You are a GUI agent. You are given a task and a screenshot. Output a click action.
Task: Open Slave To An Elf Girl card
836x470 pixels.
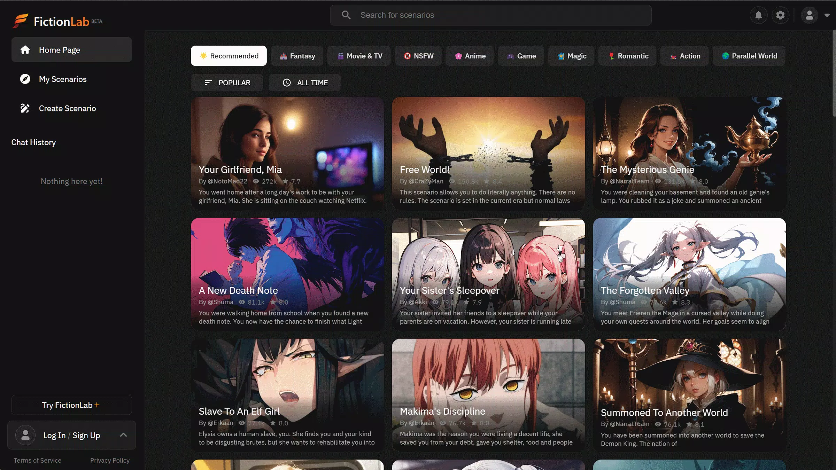(x=287, y=395)
